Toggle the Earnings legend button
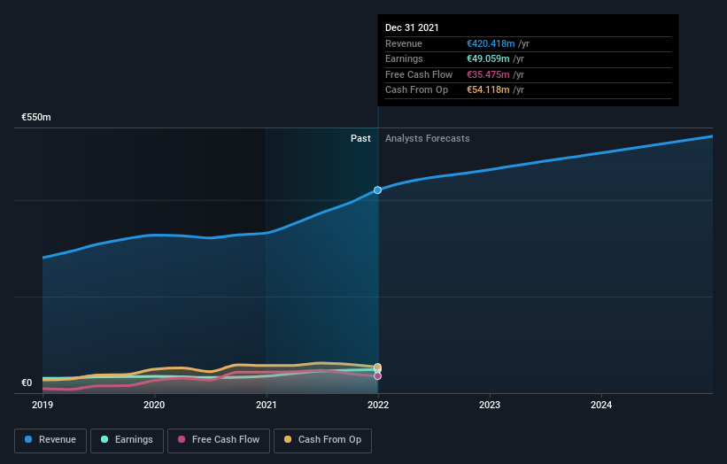The height and width of the screenshot is (464, 727). pos(127,440)
